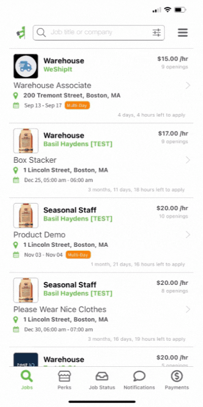Open the Job Status inbox icon
This screenshot has height=407, width=203.
point(102,376)
